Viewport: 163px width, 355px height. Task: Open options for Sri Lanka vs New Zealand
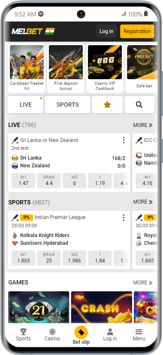[x=124, y=140]
